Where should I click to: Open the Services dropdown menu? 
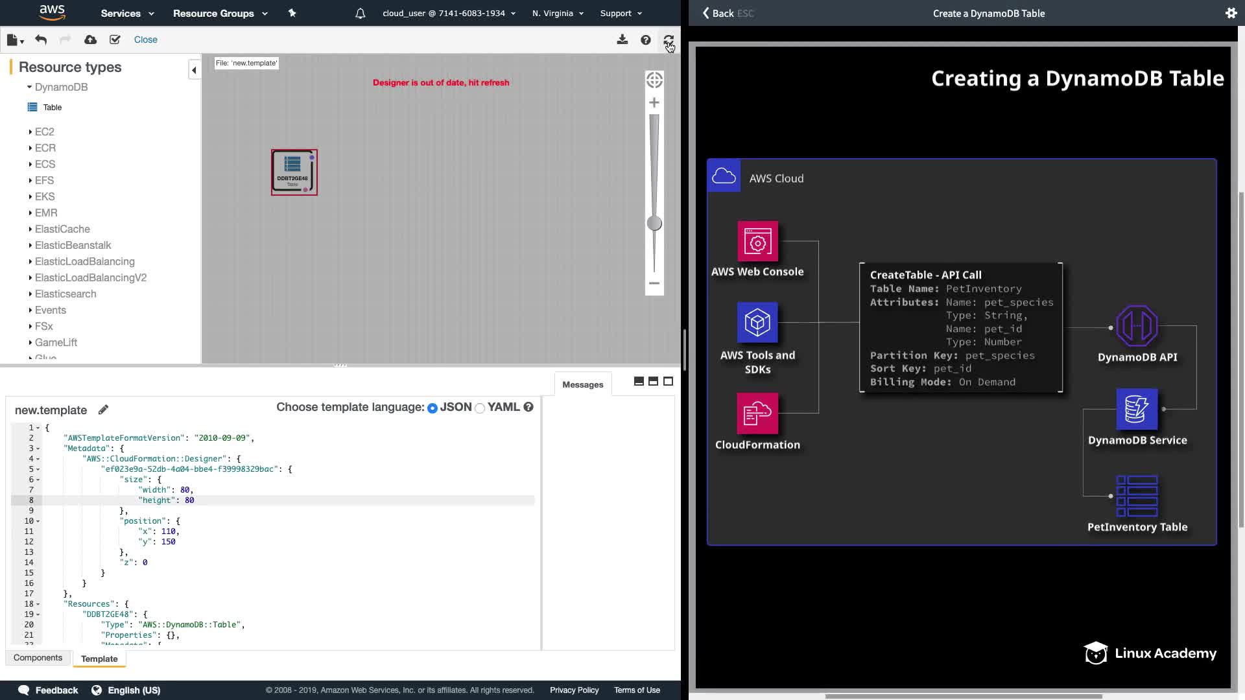[x=127, y=13]
